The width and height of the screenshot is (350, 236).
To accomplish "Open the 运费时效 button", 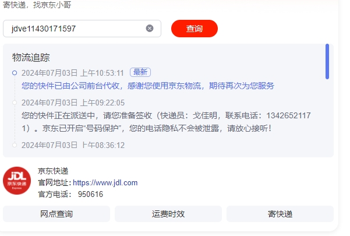I will pyautogui.click(x=168, y=214).
